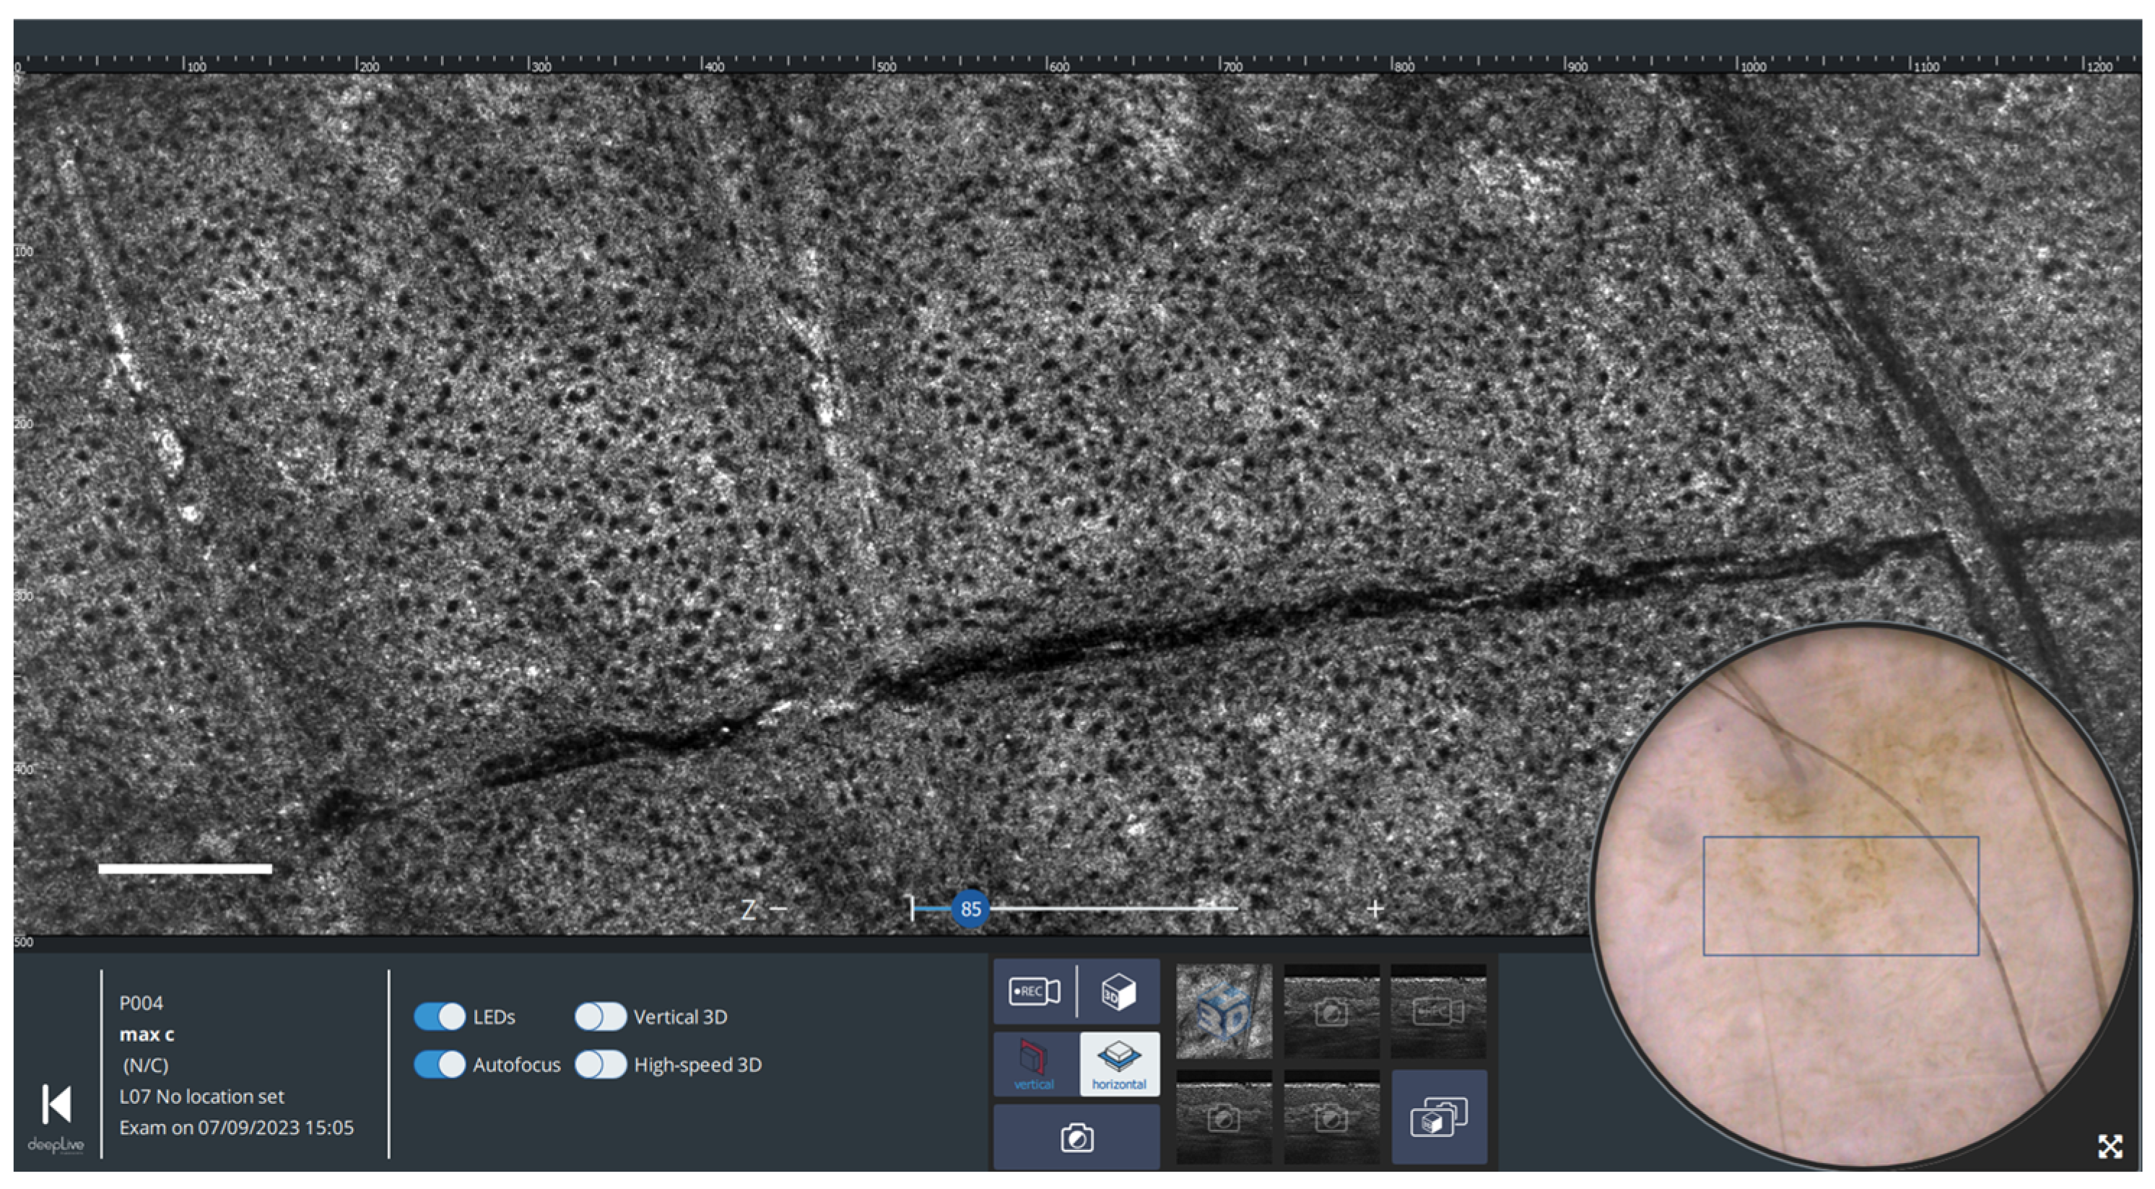Enable High-speed 3D toggle

[600, 1064]
